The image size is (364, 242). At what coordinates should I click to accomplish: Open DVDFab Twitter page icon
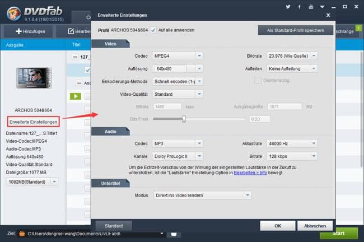pyautogui.click(x=288, y=7)
